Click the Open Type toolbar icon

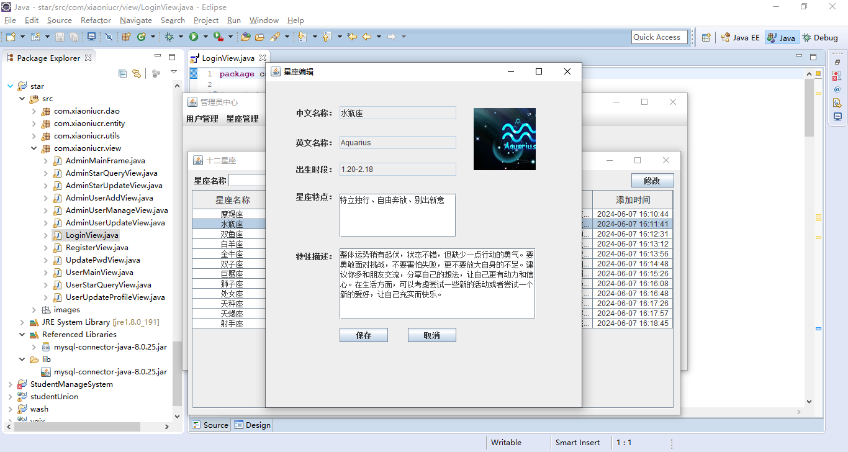point(245,37)
